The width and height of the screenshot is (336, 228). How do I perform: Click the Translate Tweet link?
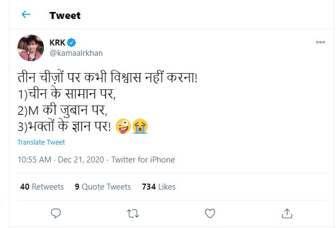[x=41, y=142]
